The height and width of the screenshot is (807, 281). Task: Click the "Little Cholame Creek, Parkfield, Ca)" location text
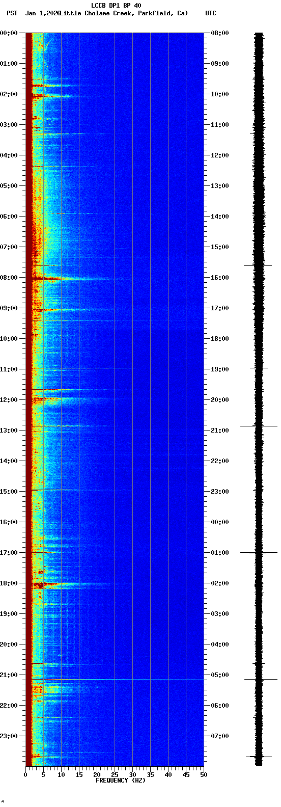click(x=123, y=13)
